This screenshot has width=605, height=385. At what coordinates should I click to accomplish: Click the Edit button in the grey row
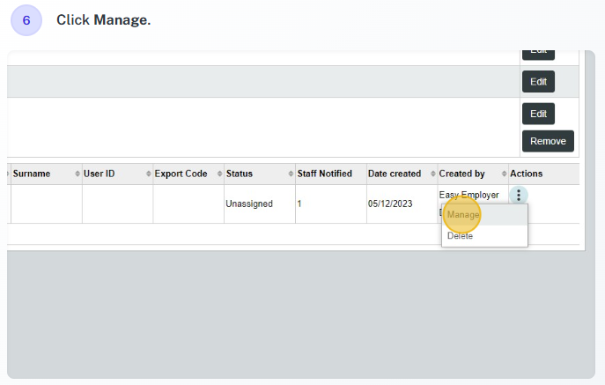tap(538, 81)
